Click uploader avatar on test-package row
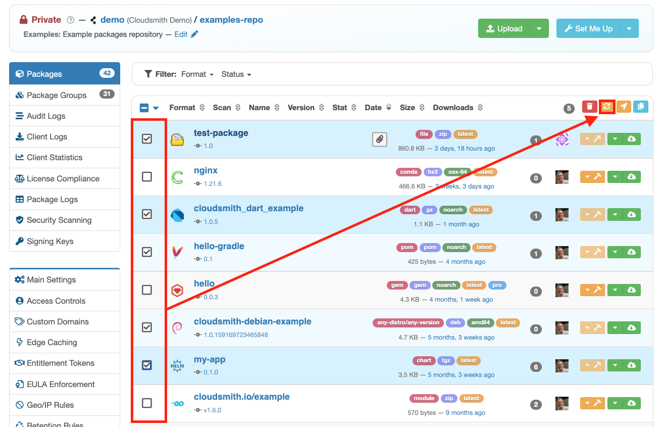 [x=562, y=139]
